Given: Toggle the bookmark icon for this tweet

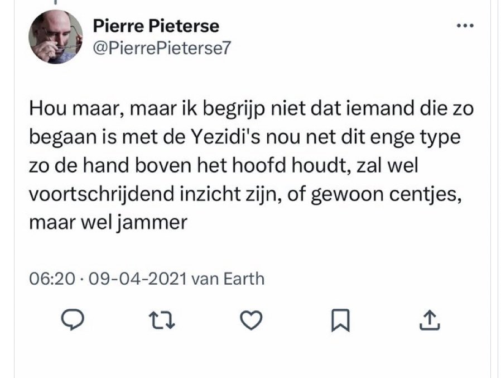Looking at the screenshot, I should pos(340,320).
